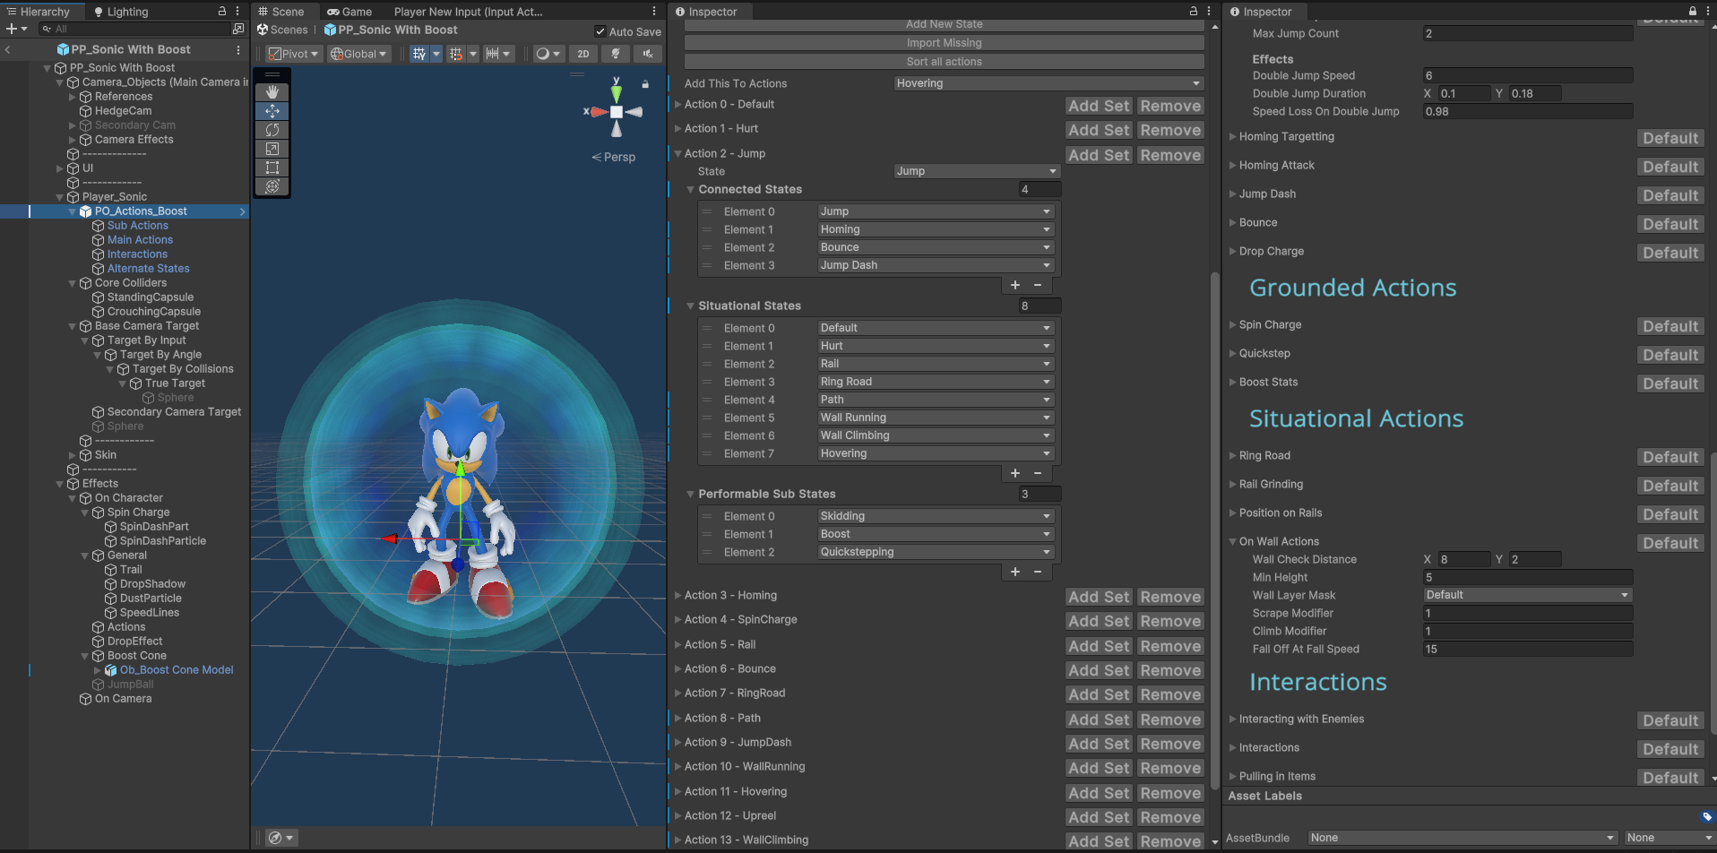Click the Max Jump Count field
1717x853 pixels.
[x=1528, y=33]
